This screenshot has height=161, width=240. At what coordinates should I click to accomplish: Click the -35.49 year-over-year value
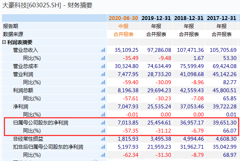130,58
